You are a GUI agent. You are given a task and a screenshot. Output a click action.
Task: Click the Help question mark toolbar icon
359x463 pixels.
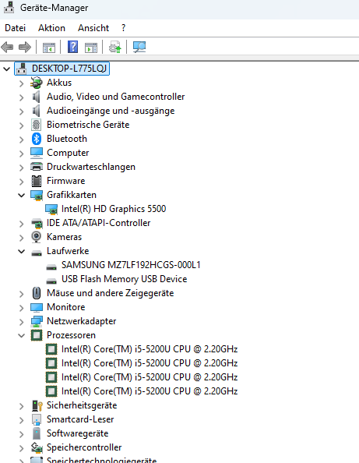point(73,47)
